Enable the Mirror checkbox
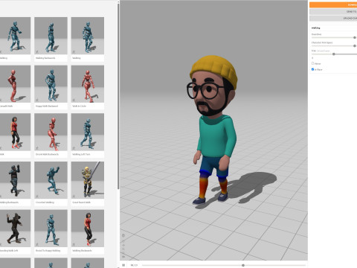357x268 pixels. 313,63
